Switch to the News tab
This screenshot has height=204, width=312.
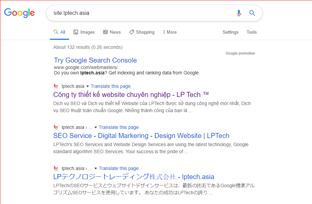[115, 32]
